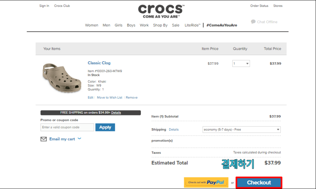
Task: Open the Women menu
Action: 92,25
